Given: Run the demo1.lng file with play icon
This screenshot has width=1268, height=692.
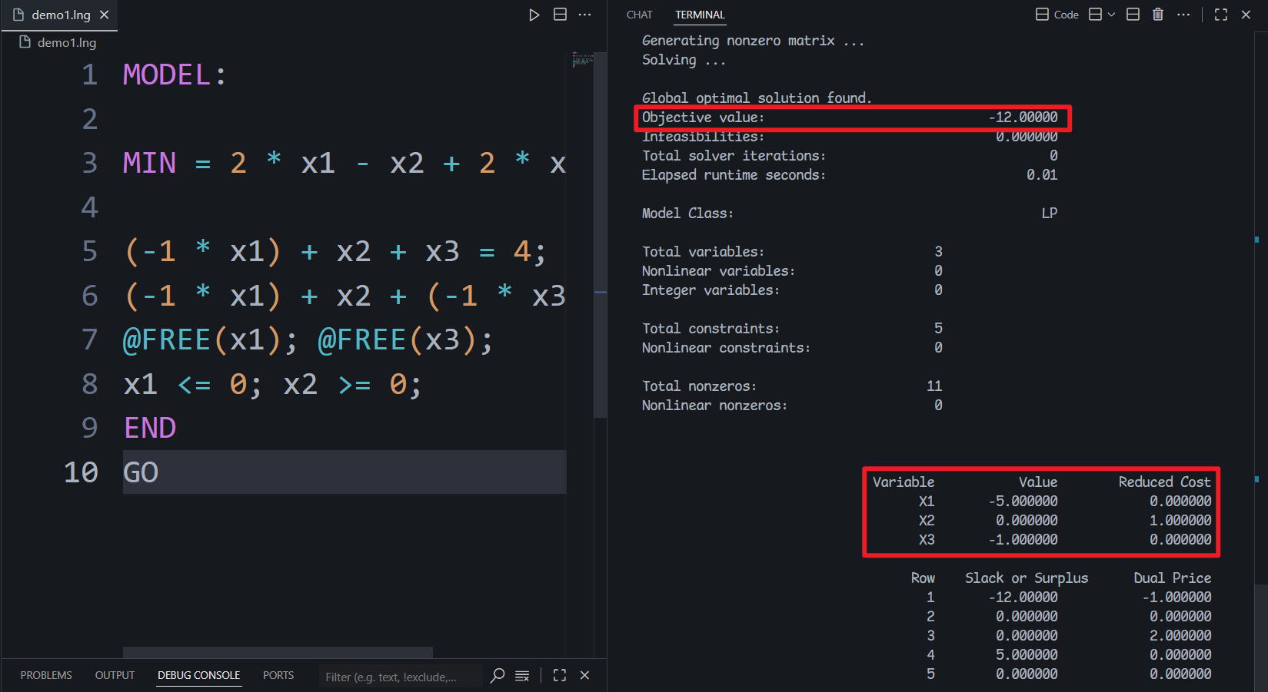Looking at the screenshot, I should (x=534, y=15).
